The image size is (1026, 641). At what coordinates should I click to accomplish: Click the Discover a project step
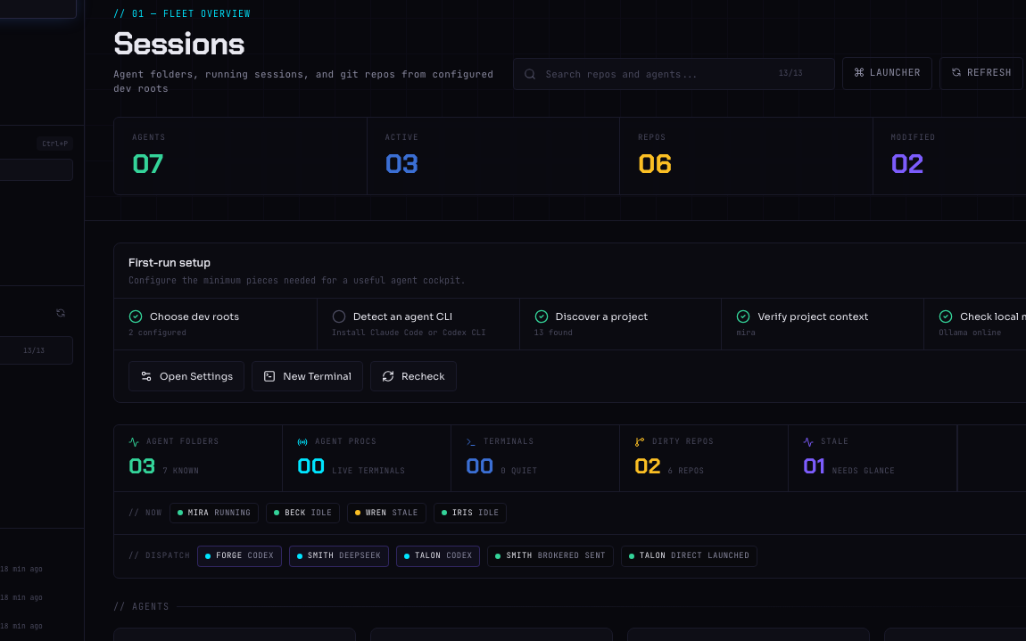[620, 325]
